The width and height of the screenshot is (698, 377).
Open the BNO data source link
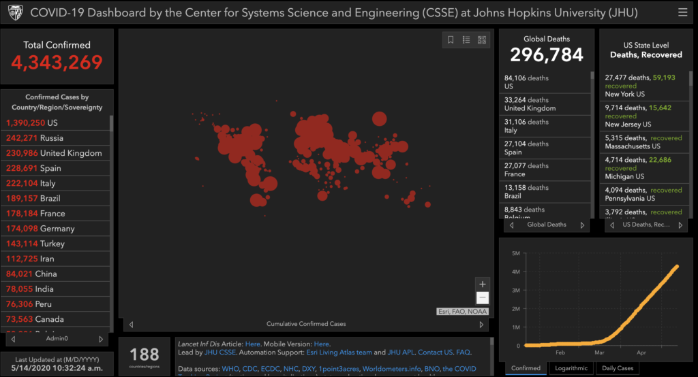[x=431, y=369]
